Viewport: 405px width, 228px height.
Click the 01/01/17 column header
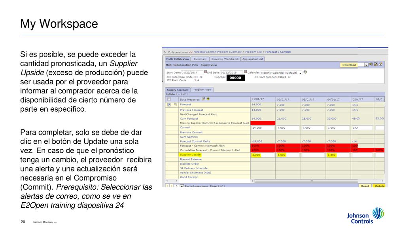pyautogui.click(x=263, y=99)
